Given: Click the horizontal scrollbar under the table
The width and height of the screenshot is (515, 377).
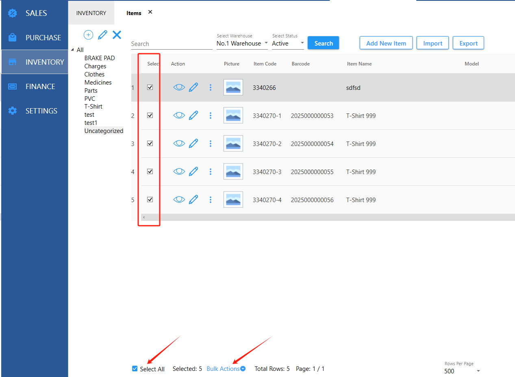Looking at the screenshot, I should [x=325, y=218].
